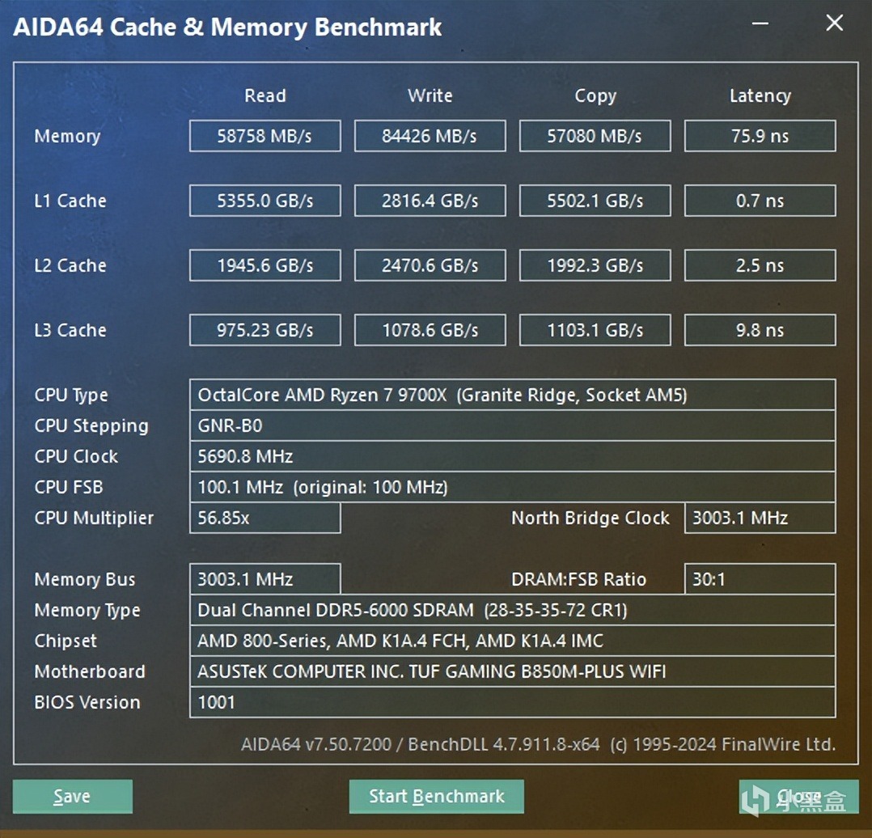Click the Read column header
Screen dimensions: 872x838
(x=265, y=95)
